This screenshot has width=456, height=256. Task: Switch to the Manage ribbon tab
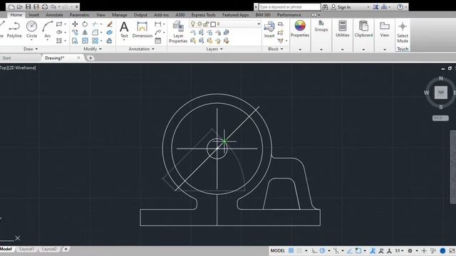(x=119, y=15)
